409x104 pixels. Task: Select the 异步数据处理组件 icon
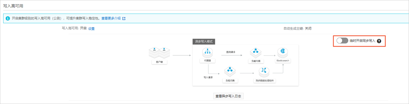pos(264,72)
